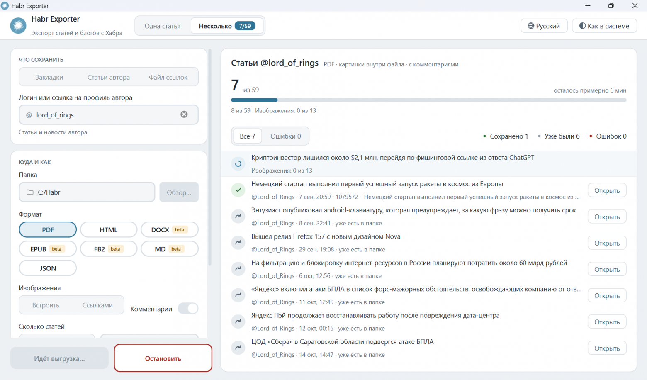647x380 pixels.
Task: Toggle the Комментарии switch
Action: pos(188,308)
